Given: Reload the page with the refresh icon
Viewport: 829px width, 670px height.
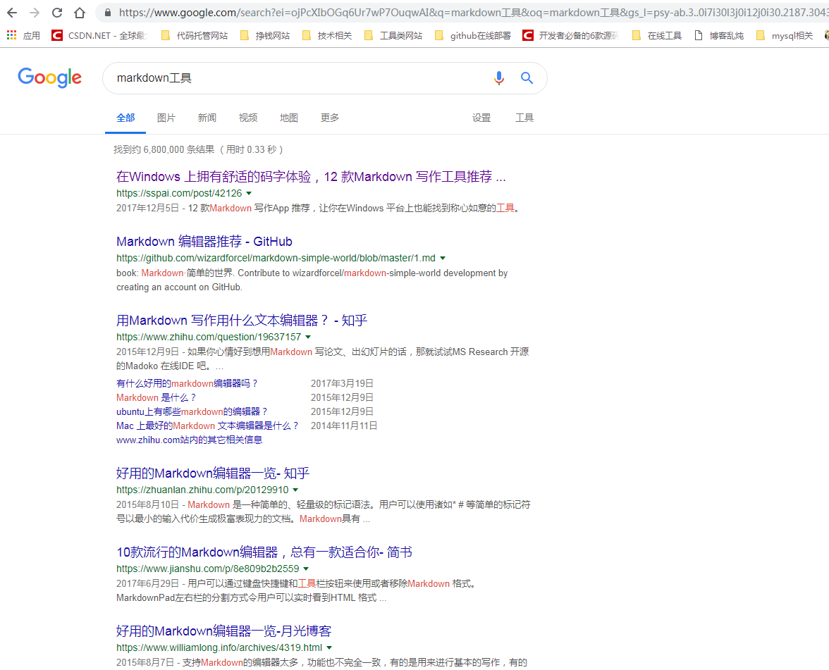Looking at the screenshot, I should [57, 13].
